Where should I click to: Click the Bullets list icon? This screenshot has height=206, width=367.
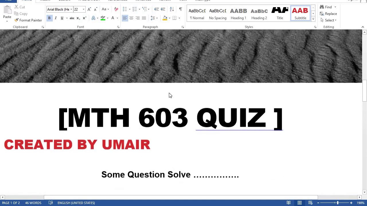pyautogui.click(x=125, y=9)
